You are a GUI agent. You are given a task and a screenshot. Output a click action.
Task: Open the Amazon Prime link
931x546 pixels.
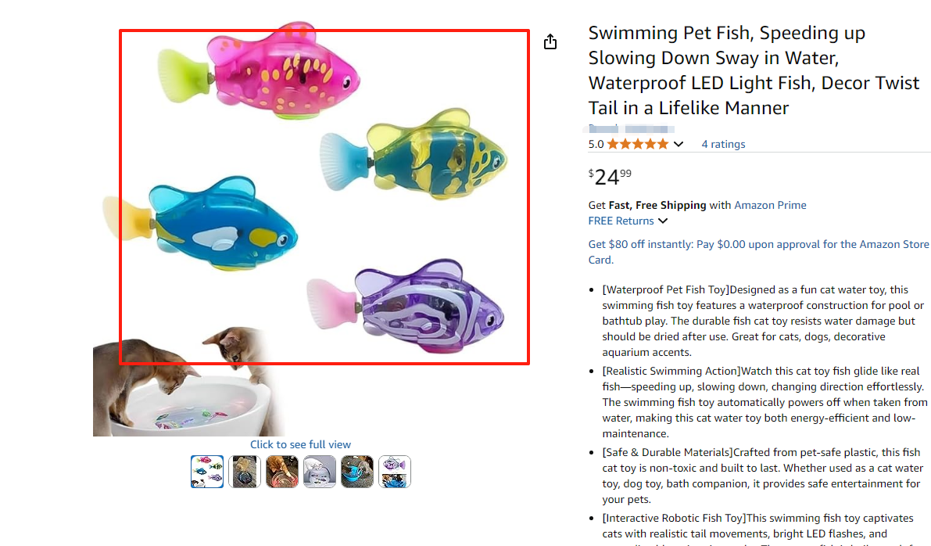click(770, 205)
